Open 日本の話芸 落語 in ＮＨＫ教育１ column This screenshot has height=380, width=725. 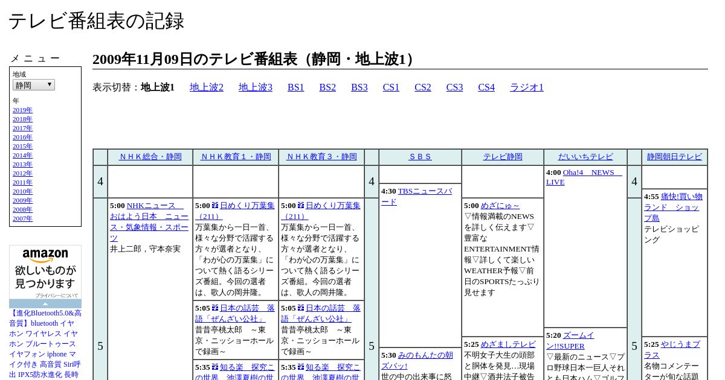pyautogui.click(x=235, y=313)
